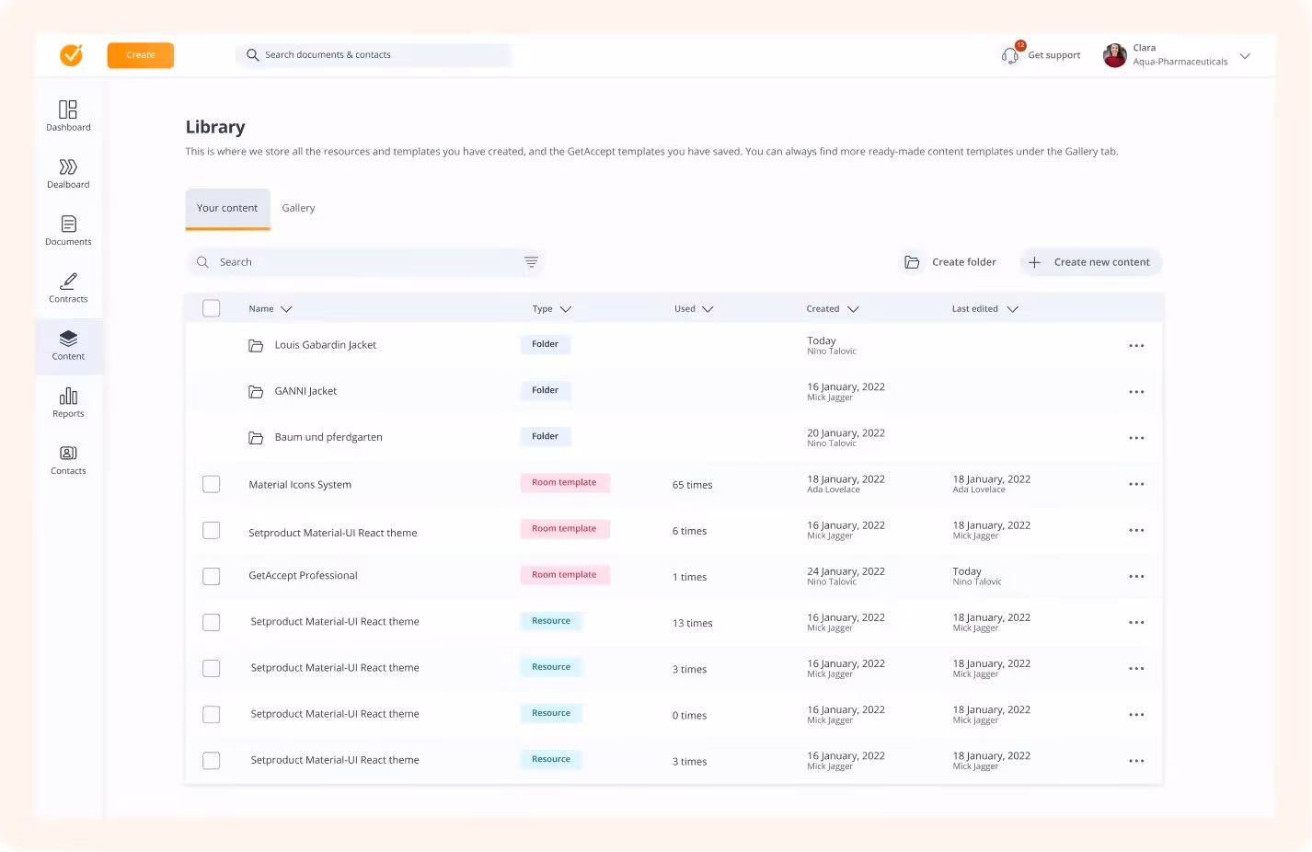Expand the account menu next to Aqua-Pharmaceuticals

[x=1245, y=55]
